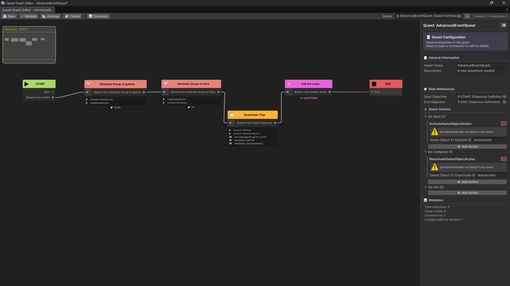The width and height of the screenshot is (510, 286).
Task: Click the lightning icon on Pull the Lever node
Action: 289,84
